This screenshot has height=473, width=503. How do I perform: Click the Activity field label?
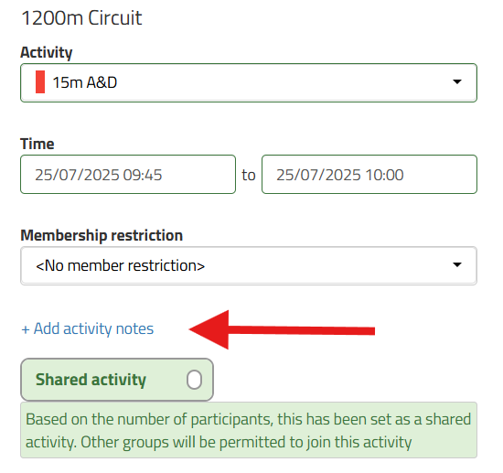47,52
